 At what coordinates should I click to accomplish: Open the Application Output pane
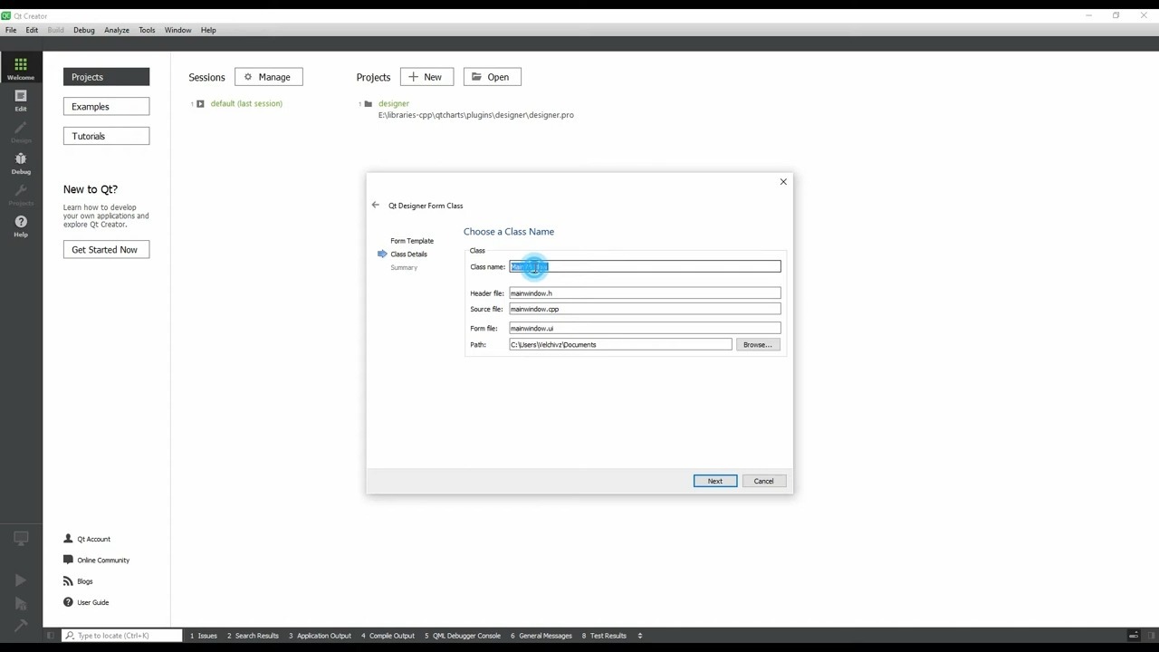(x=320, y=636)
